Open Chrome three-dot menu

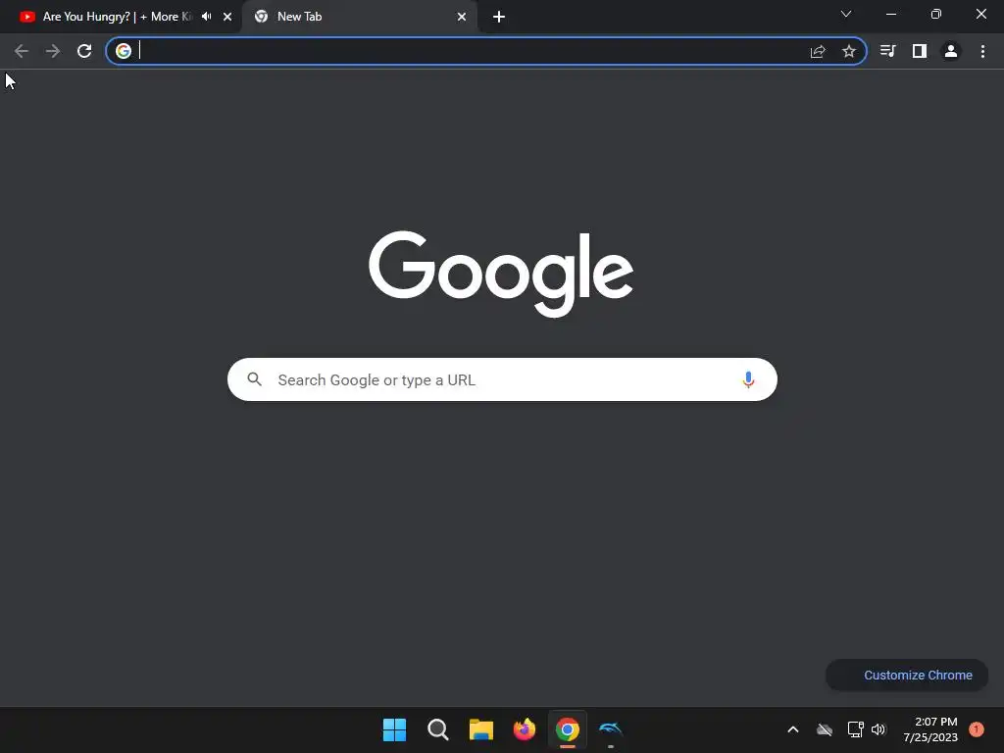click(982, 51)
